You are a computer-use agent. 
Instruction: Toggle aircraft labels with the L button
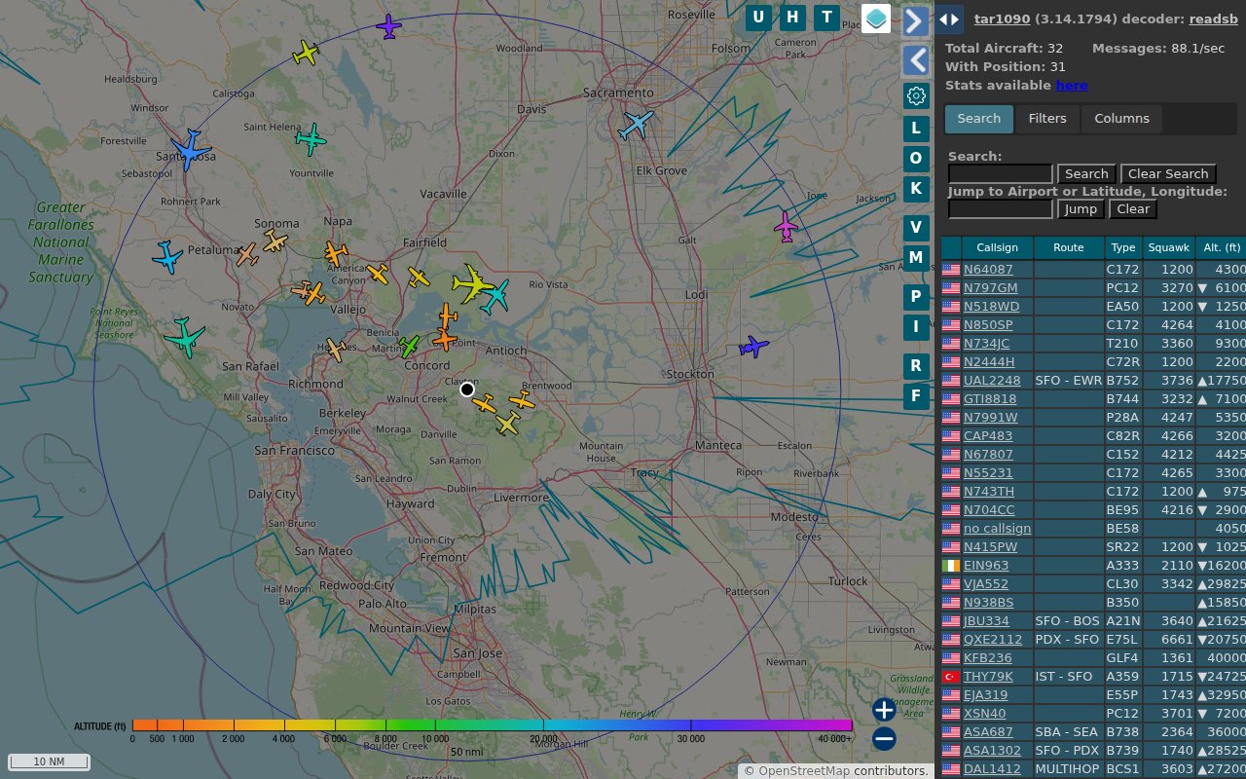915,128
